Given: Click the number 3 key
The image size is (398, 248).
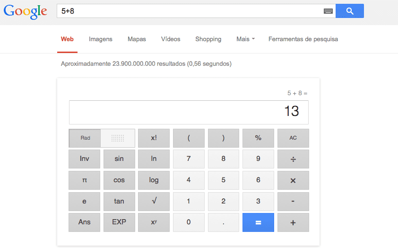Looking at the screenshot, I should pos(258,202).
